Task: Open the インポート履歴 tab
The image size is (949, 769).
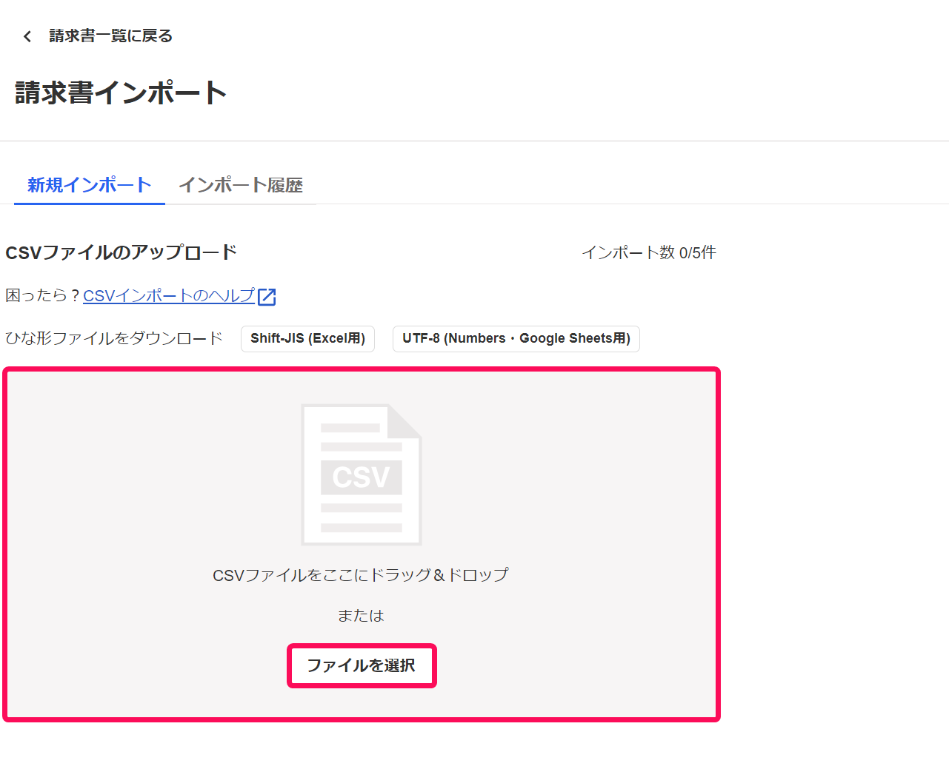Action: (241, 185)
